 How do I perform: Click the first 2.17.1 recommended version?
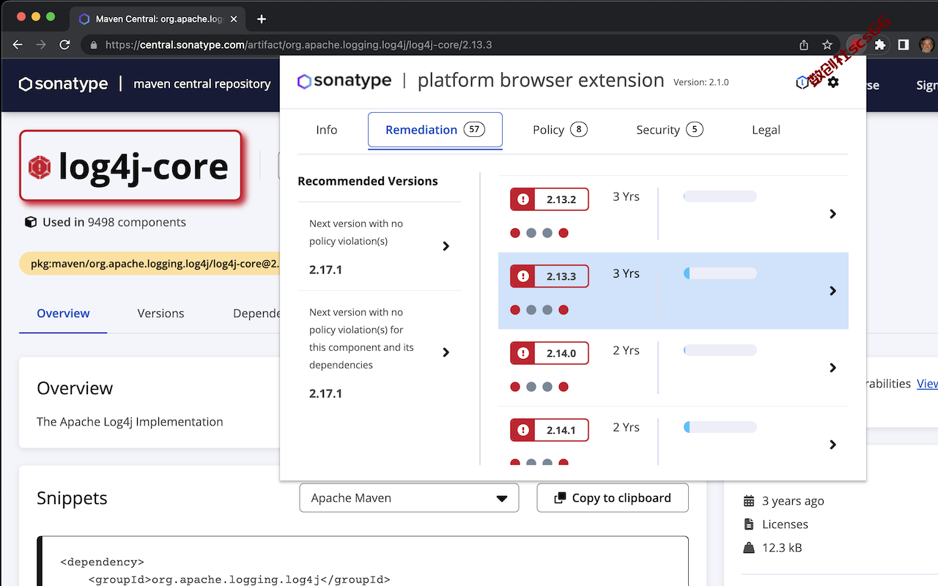click(x=325, y=270)
